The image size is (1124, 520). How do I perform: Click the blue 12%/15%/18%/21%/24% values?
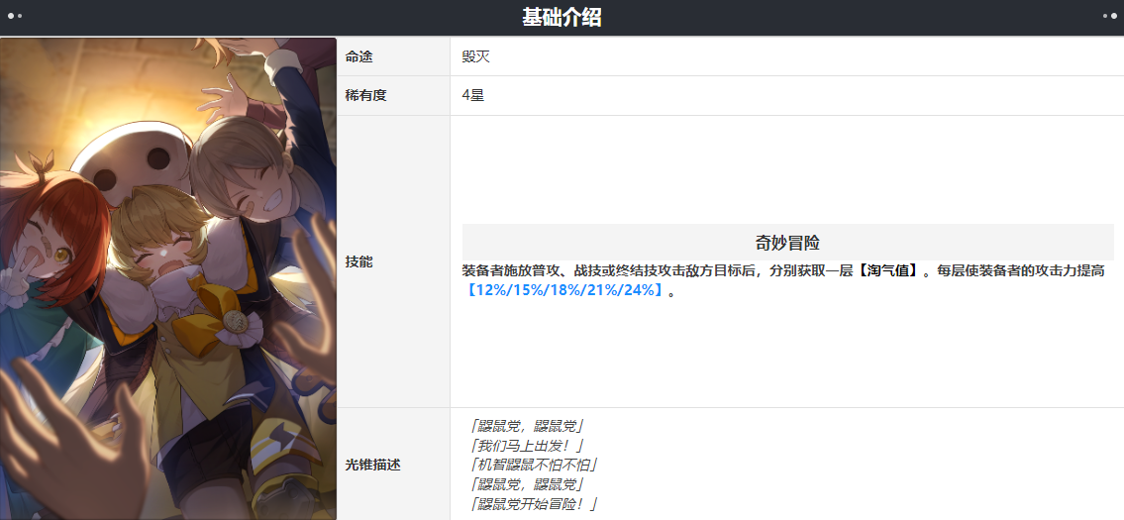[565, 291]
